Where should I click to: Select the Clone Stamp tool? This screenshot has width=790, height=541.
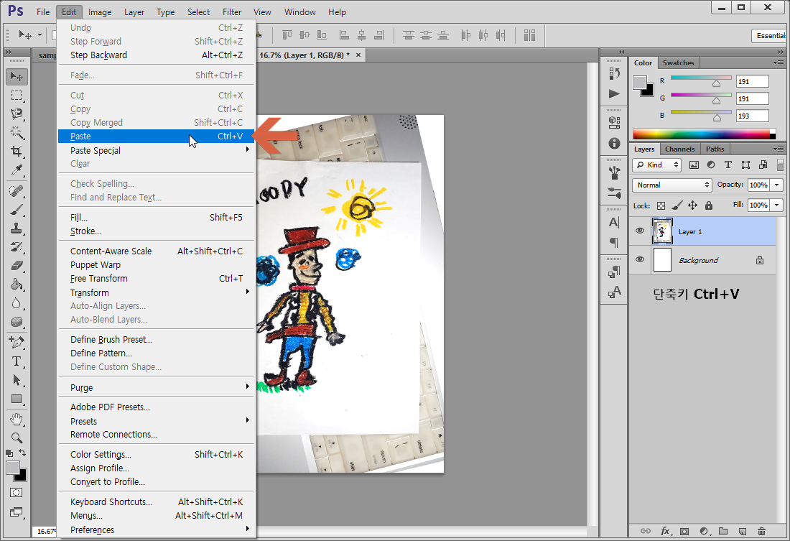[x=17, y=228]
